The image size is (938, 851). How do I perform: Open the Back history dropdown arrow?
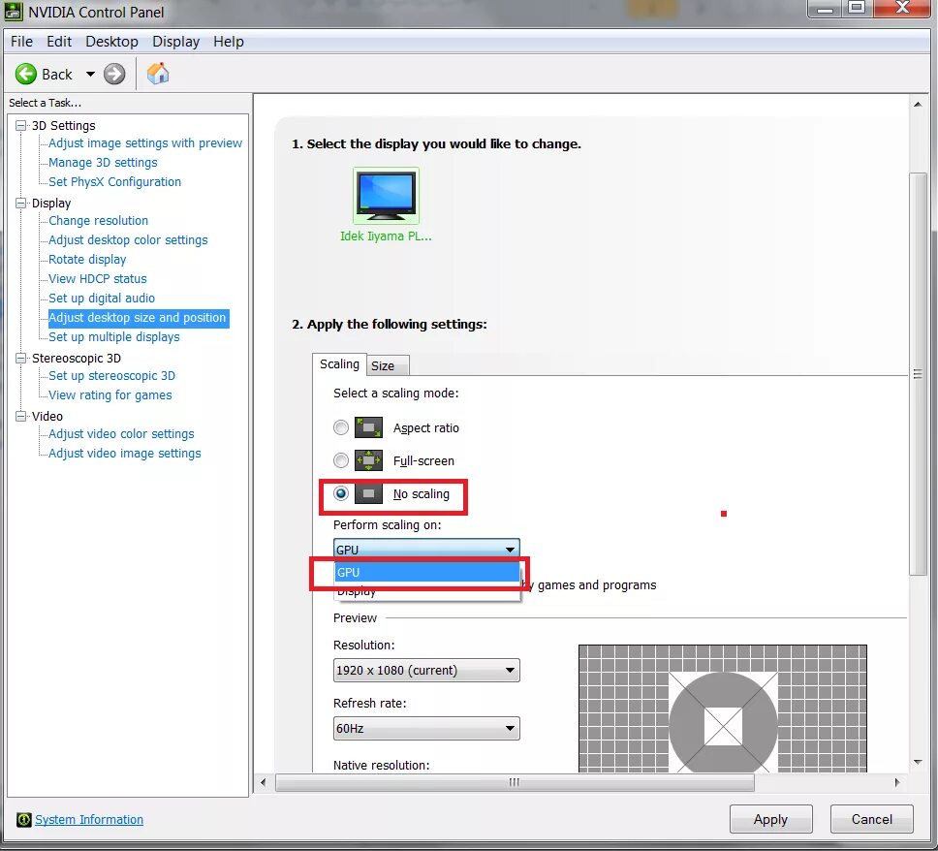tap(90, 75)
